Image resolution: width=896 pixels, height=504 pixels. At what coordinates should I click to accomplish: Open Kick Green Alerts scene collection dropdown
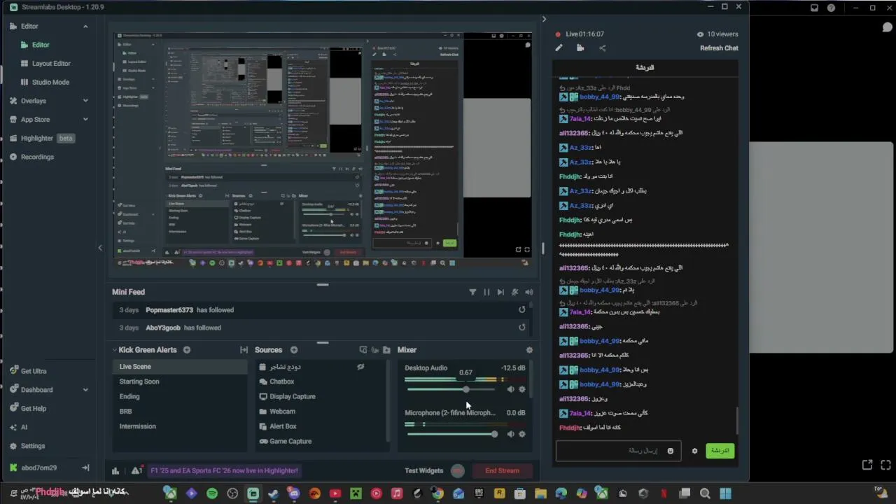tap(114, 350)
